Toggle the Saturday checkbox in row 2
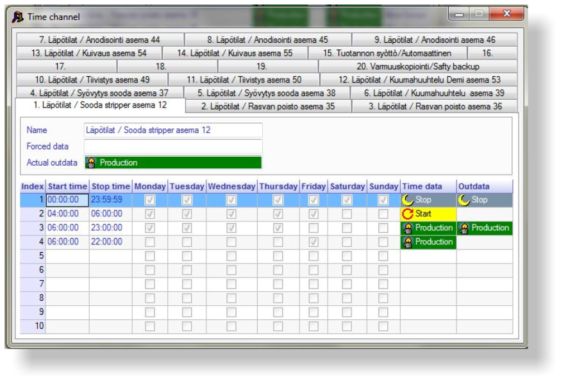 click(347, 214)
